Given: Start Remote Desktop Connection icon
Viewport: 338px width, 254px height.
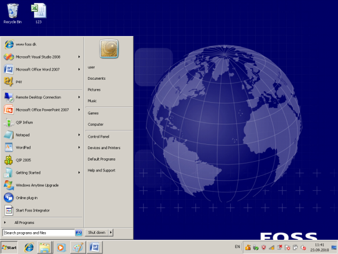Looking at the screenshot, I should (9, 97).
